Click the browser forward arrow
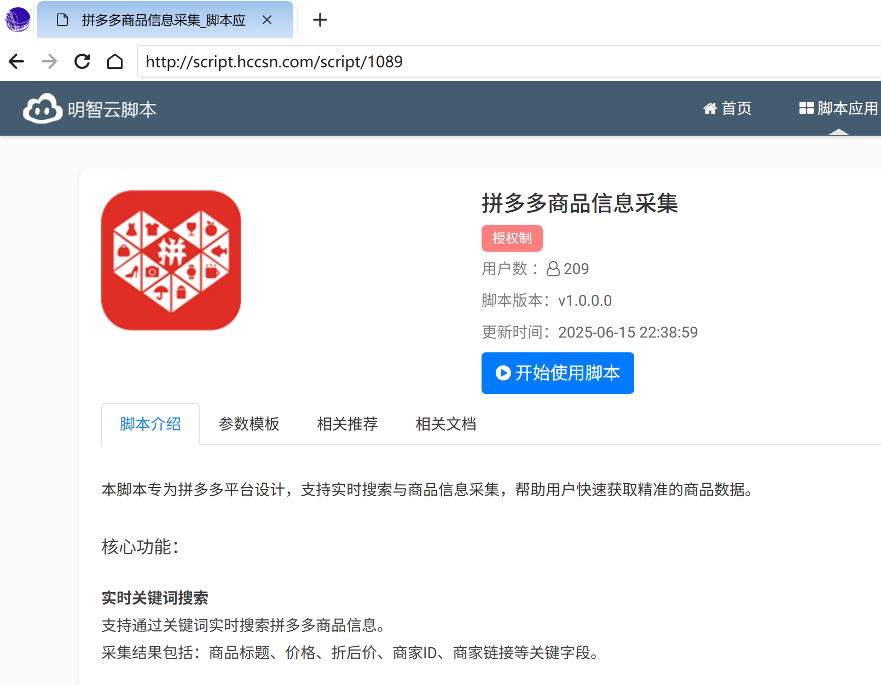 [49, 61]
